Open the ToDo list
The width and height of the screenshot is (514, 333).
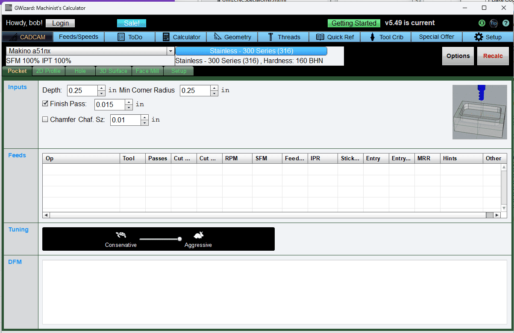coord(129,37)
